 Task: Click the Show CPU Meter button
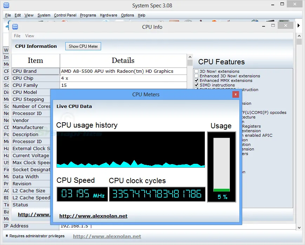click(83, 46)
